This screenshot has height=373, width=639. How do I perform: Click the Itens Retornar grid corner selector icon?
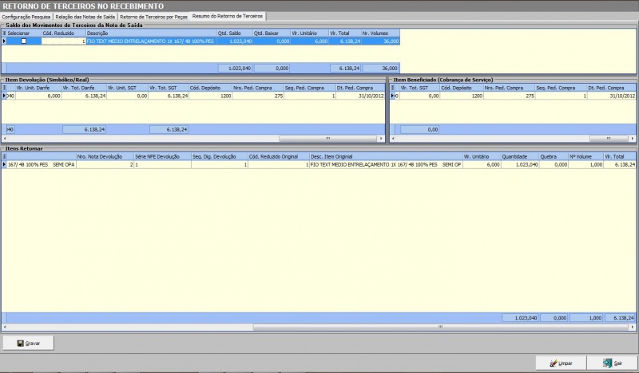4,157
